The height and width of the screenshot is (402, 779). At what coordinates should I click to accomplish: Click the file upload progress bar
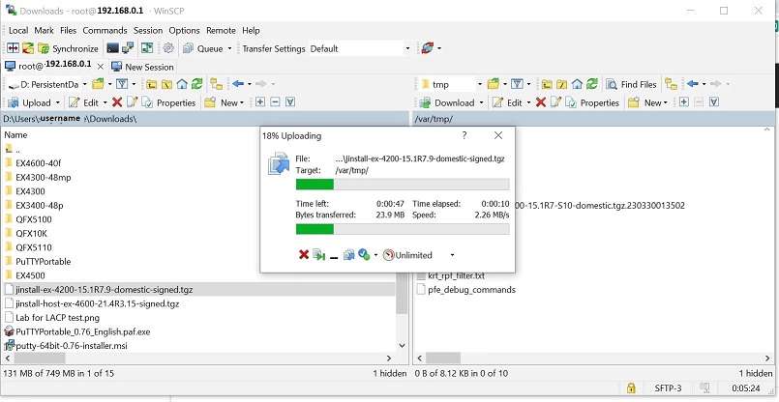[403, 185]
